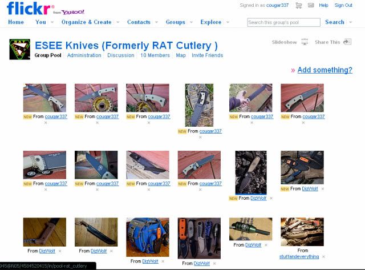Viewport: 365px width, 270px height.
Task: Focus the Search this group's pool field
Action: [283, 22]
